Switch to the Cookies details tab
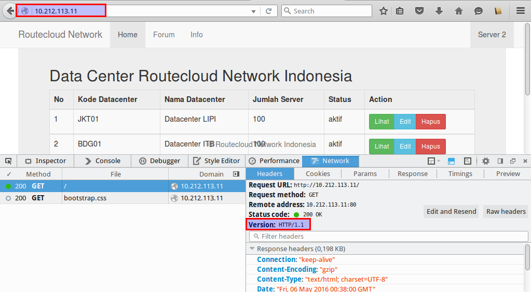531x292 pixels. (318, 174)
